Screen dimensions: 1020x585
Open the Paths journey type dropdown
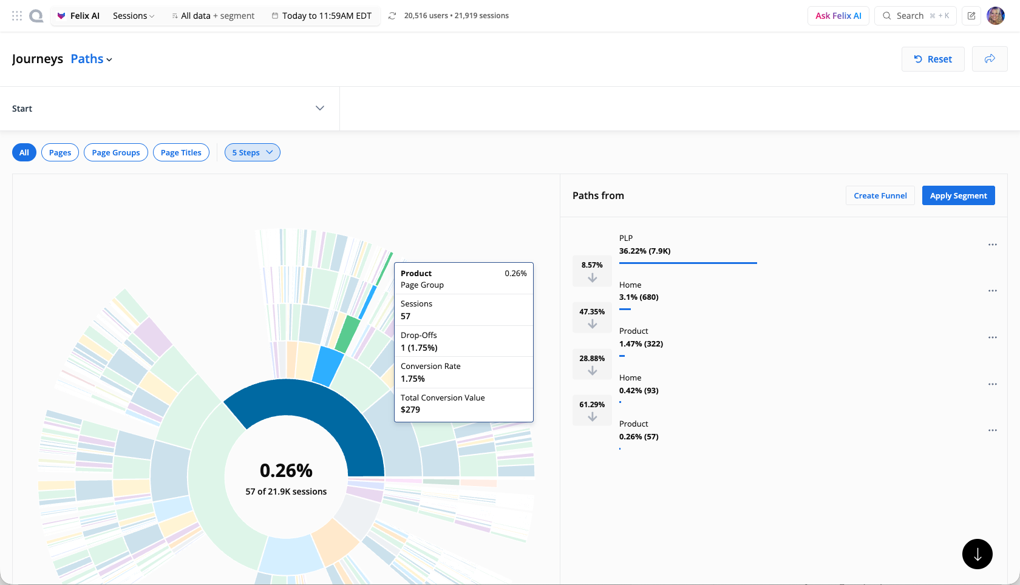tap(92, 59)
